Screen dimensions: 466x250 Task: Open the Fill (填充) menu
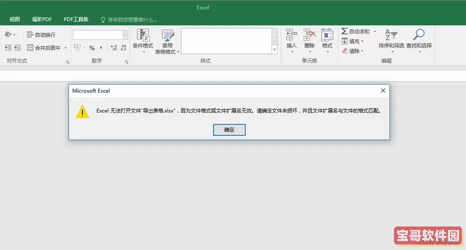pyautogui.click(x=352, y=41)
